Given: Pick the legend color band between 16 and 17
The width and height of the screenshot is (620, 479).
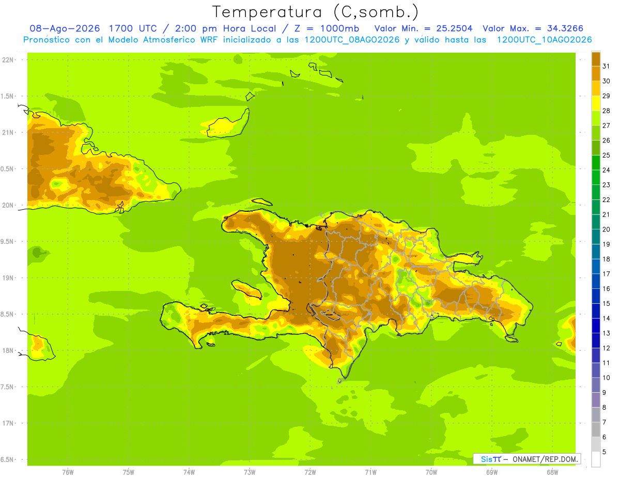Looking at the screenshot, I should pos(596,282).
